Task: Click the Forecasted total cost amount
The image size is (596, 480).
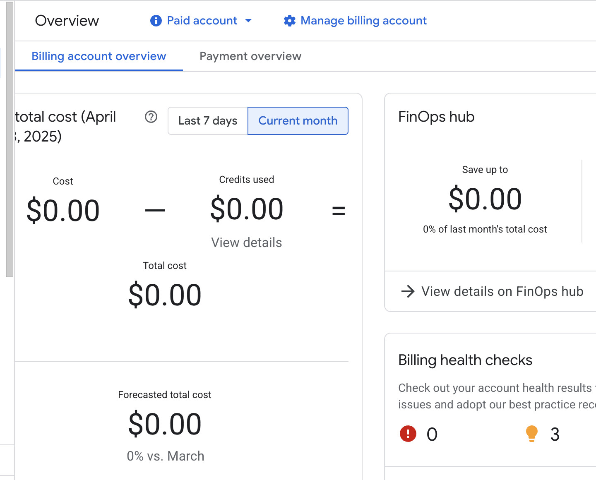Action: [x=165, y=424]
